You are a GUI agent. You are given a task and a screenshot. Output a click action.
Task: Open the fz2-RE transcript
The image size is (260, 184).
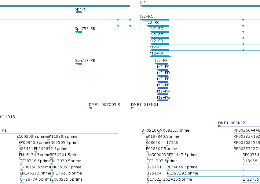[156, 35]
